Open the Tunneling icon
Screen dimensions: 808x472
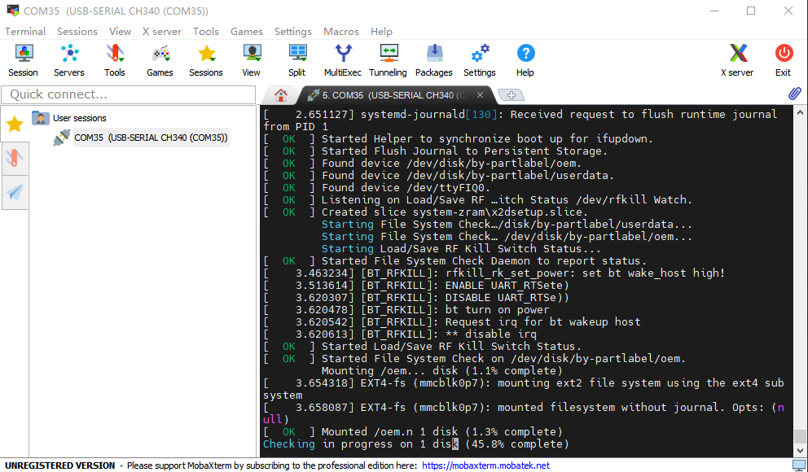[x=388, y=60]
